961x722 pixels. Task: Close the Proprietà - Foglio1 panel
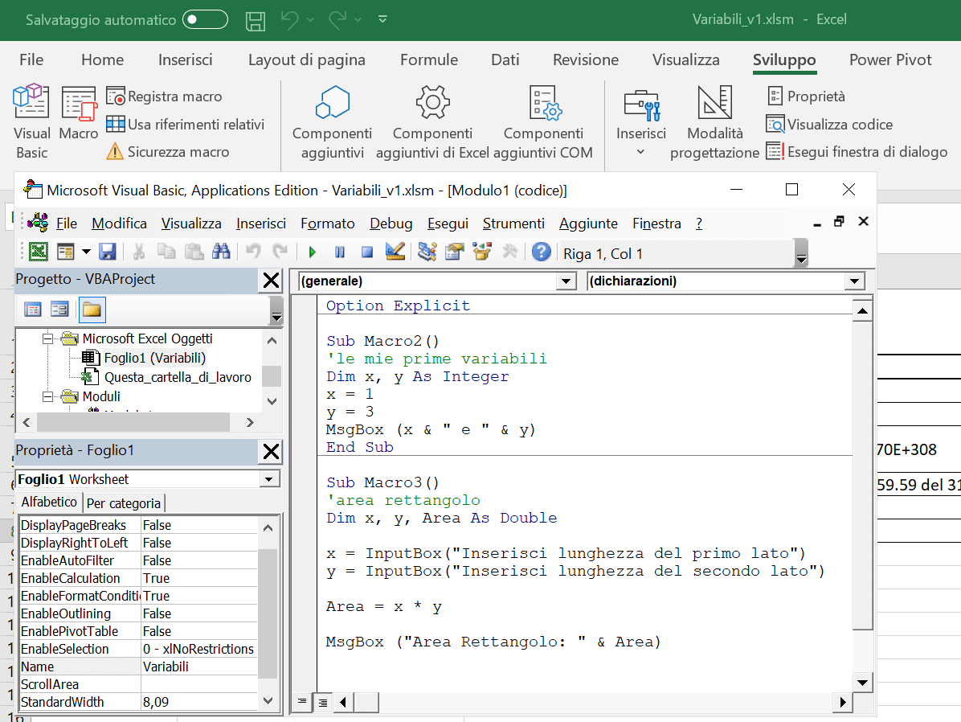(x=271, y=452)
